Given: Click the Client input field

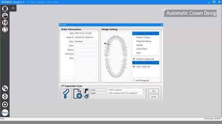Looking at the screenshot, I should coord(86,46).
